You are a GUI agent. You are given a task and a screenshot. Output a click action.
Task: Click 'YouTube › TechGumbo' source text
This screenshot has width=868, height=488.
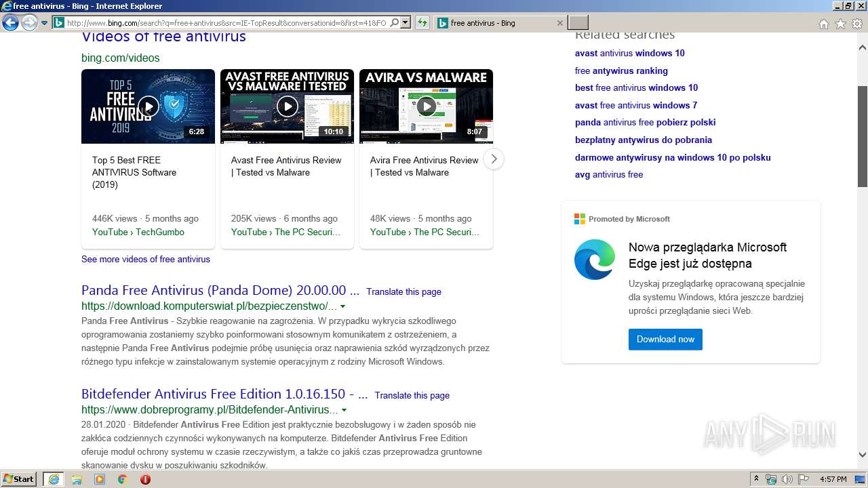(138, 232)
